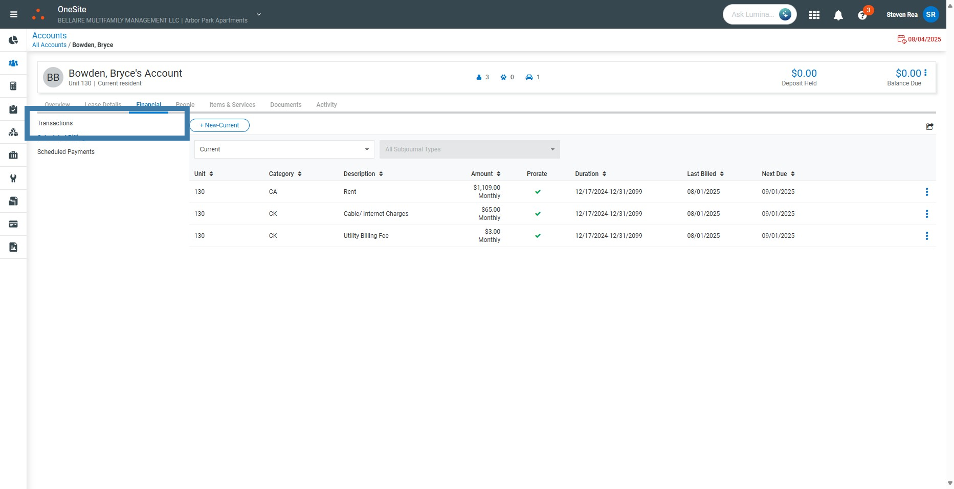Open the dashboard pie chart sidebar icon
The width and height of the screenshot is (954, 489).
(x=13, y=40)
